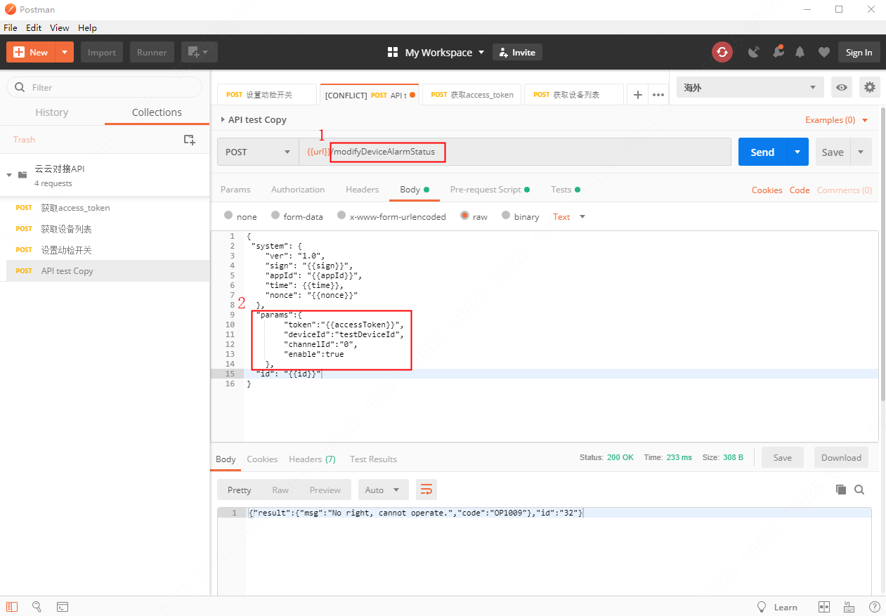Open the Send button dropdown arrow
Image resolution: width=886 pixels, height=616 pixels.
797,152
